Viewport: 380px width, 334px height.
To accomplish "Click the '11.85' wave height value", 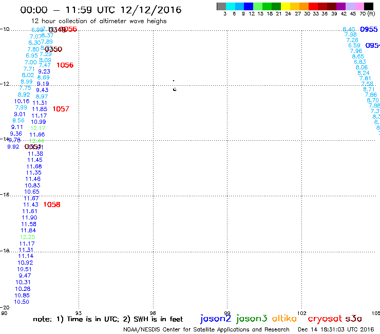I will [x=40, y=109].
